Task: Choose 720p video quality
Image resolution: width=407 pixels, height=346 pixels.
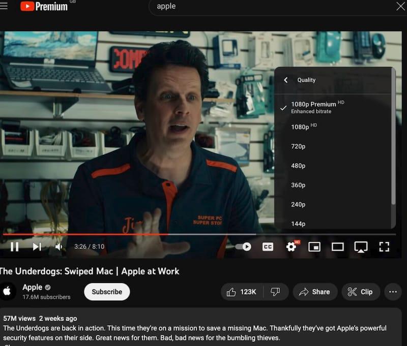Action: 333,146
